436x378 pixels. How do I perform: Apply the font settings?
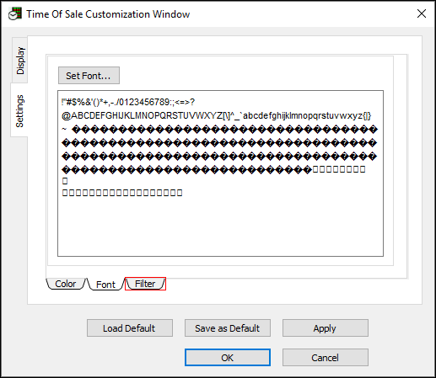pos(326,327)
